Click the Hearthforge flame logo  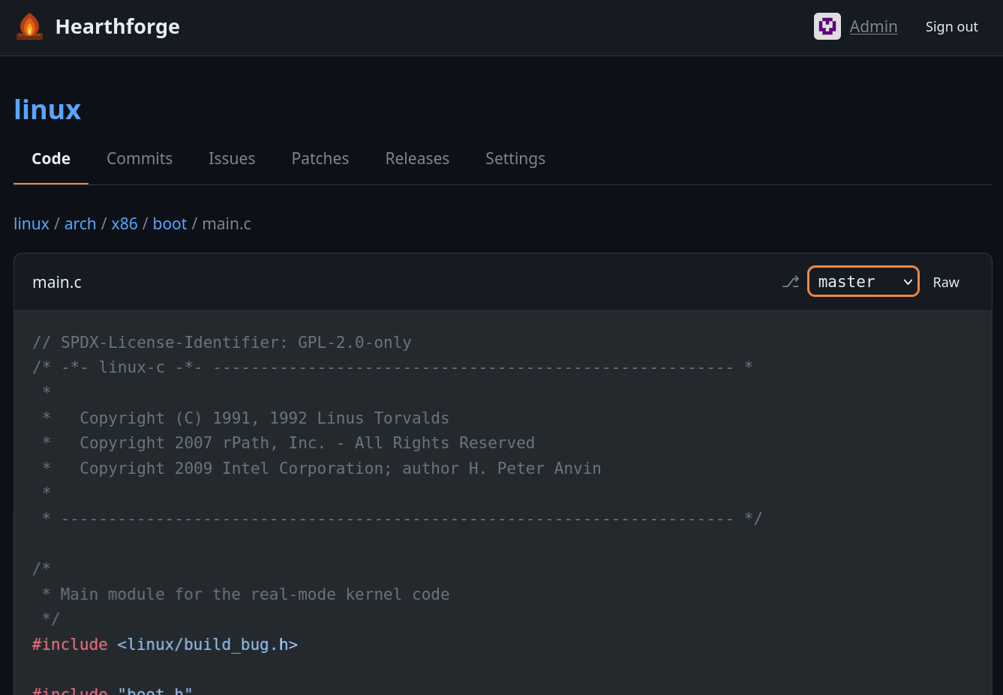[29, 26]
